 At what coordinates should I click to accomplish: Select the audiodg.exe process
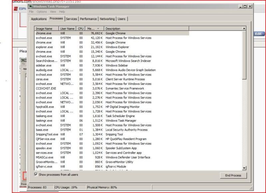(112, 70)
